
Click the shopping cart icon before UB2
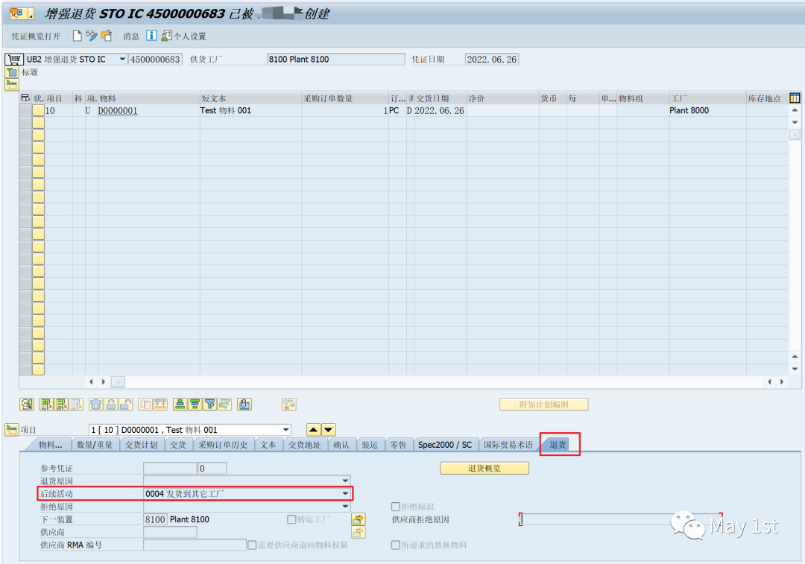coord(14,59)
